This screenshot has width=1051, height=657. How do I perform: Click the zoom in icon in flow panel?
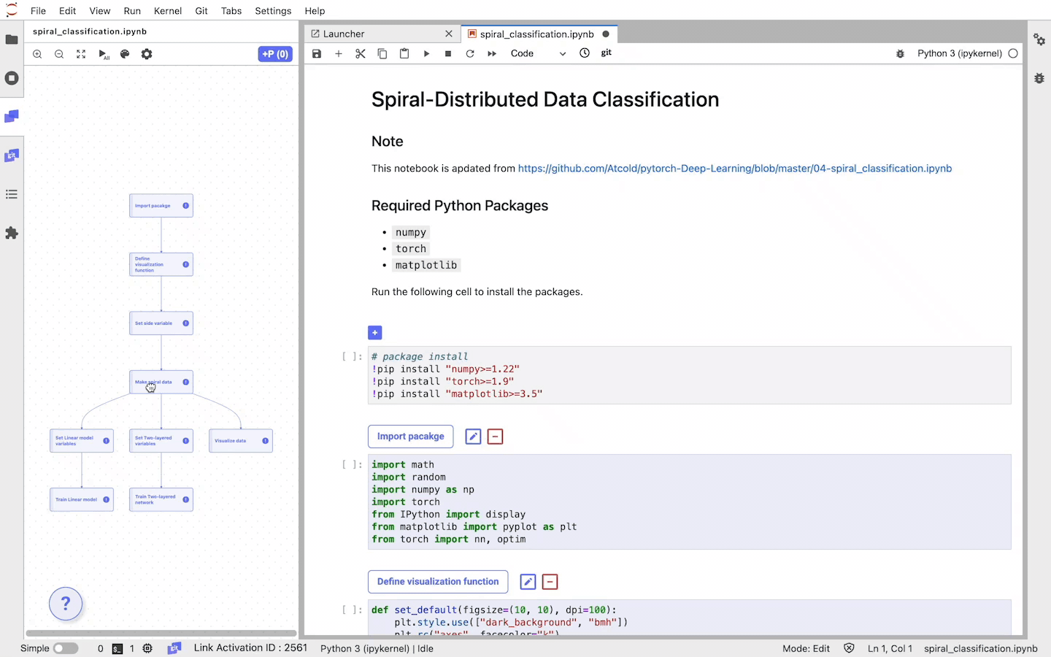coord(37,54)
